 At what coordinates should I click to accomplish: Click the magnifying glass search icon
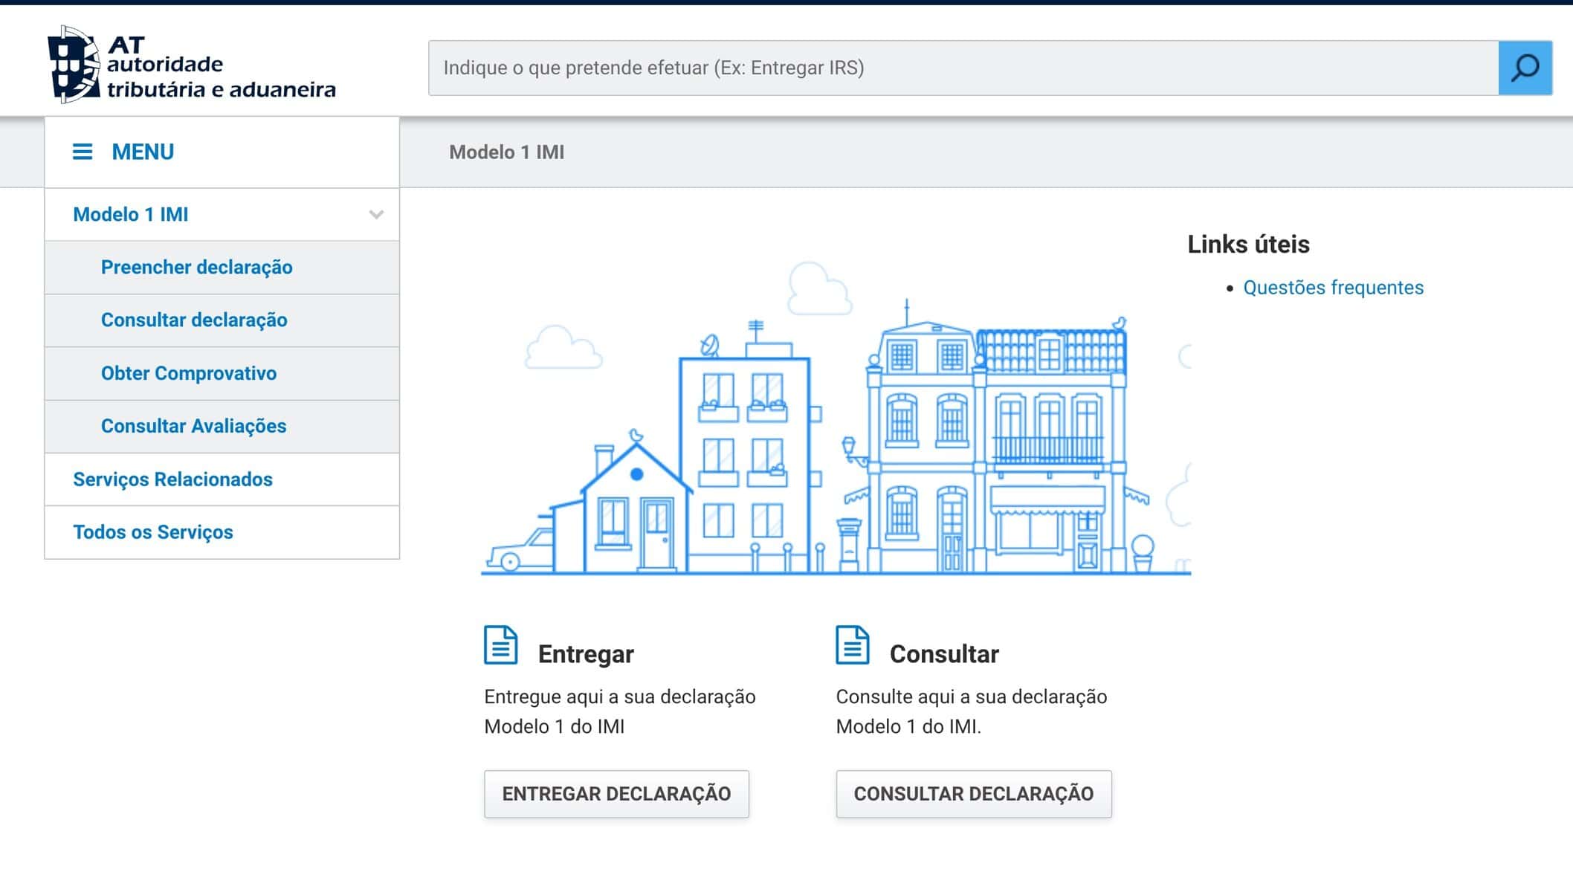click(x=1525, y=68)
